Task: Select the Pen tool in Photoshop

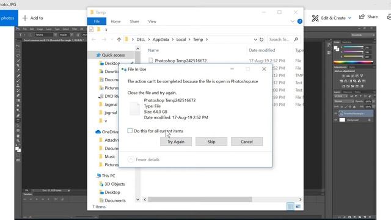Action: 18,116
